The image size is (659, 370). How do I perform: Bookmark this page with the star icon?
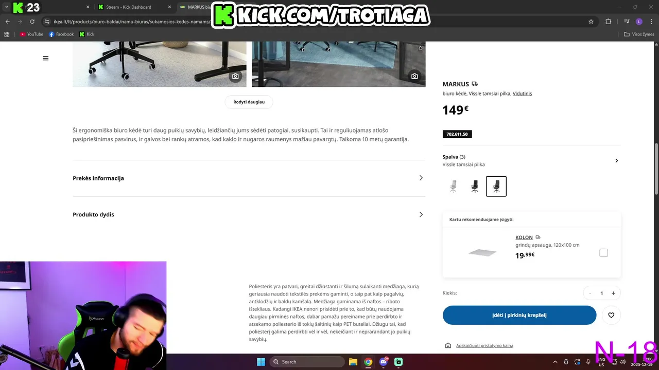(591, 22)
